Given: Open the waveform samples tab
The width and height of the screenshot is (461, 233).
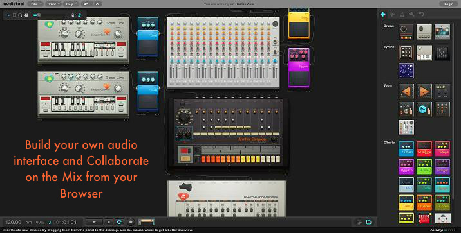Looking at the screenshot, I should coord(393,14).
